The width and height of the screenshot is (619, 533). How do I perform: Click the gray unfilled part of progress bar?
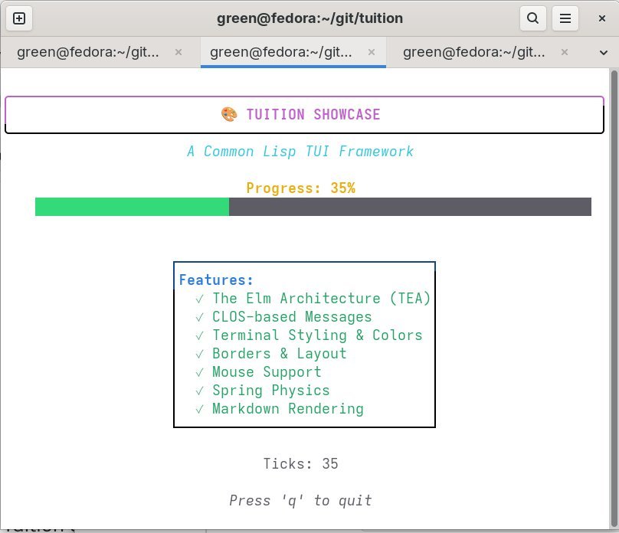410,207
